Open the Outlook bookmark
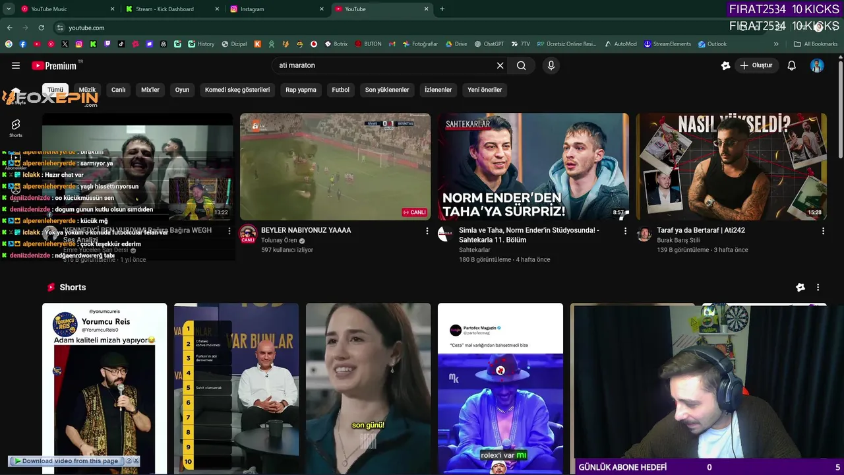The image size is (844, 475). (x=712, y=44)
